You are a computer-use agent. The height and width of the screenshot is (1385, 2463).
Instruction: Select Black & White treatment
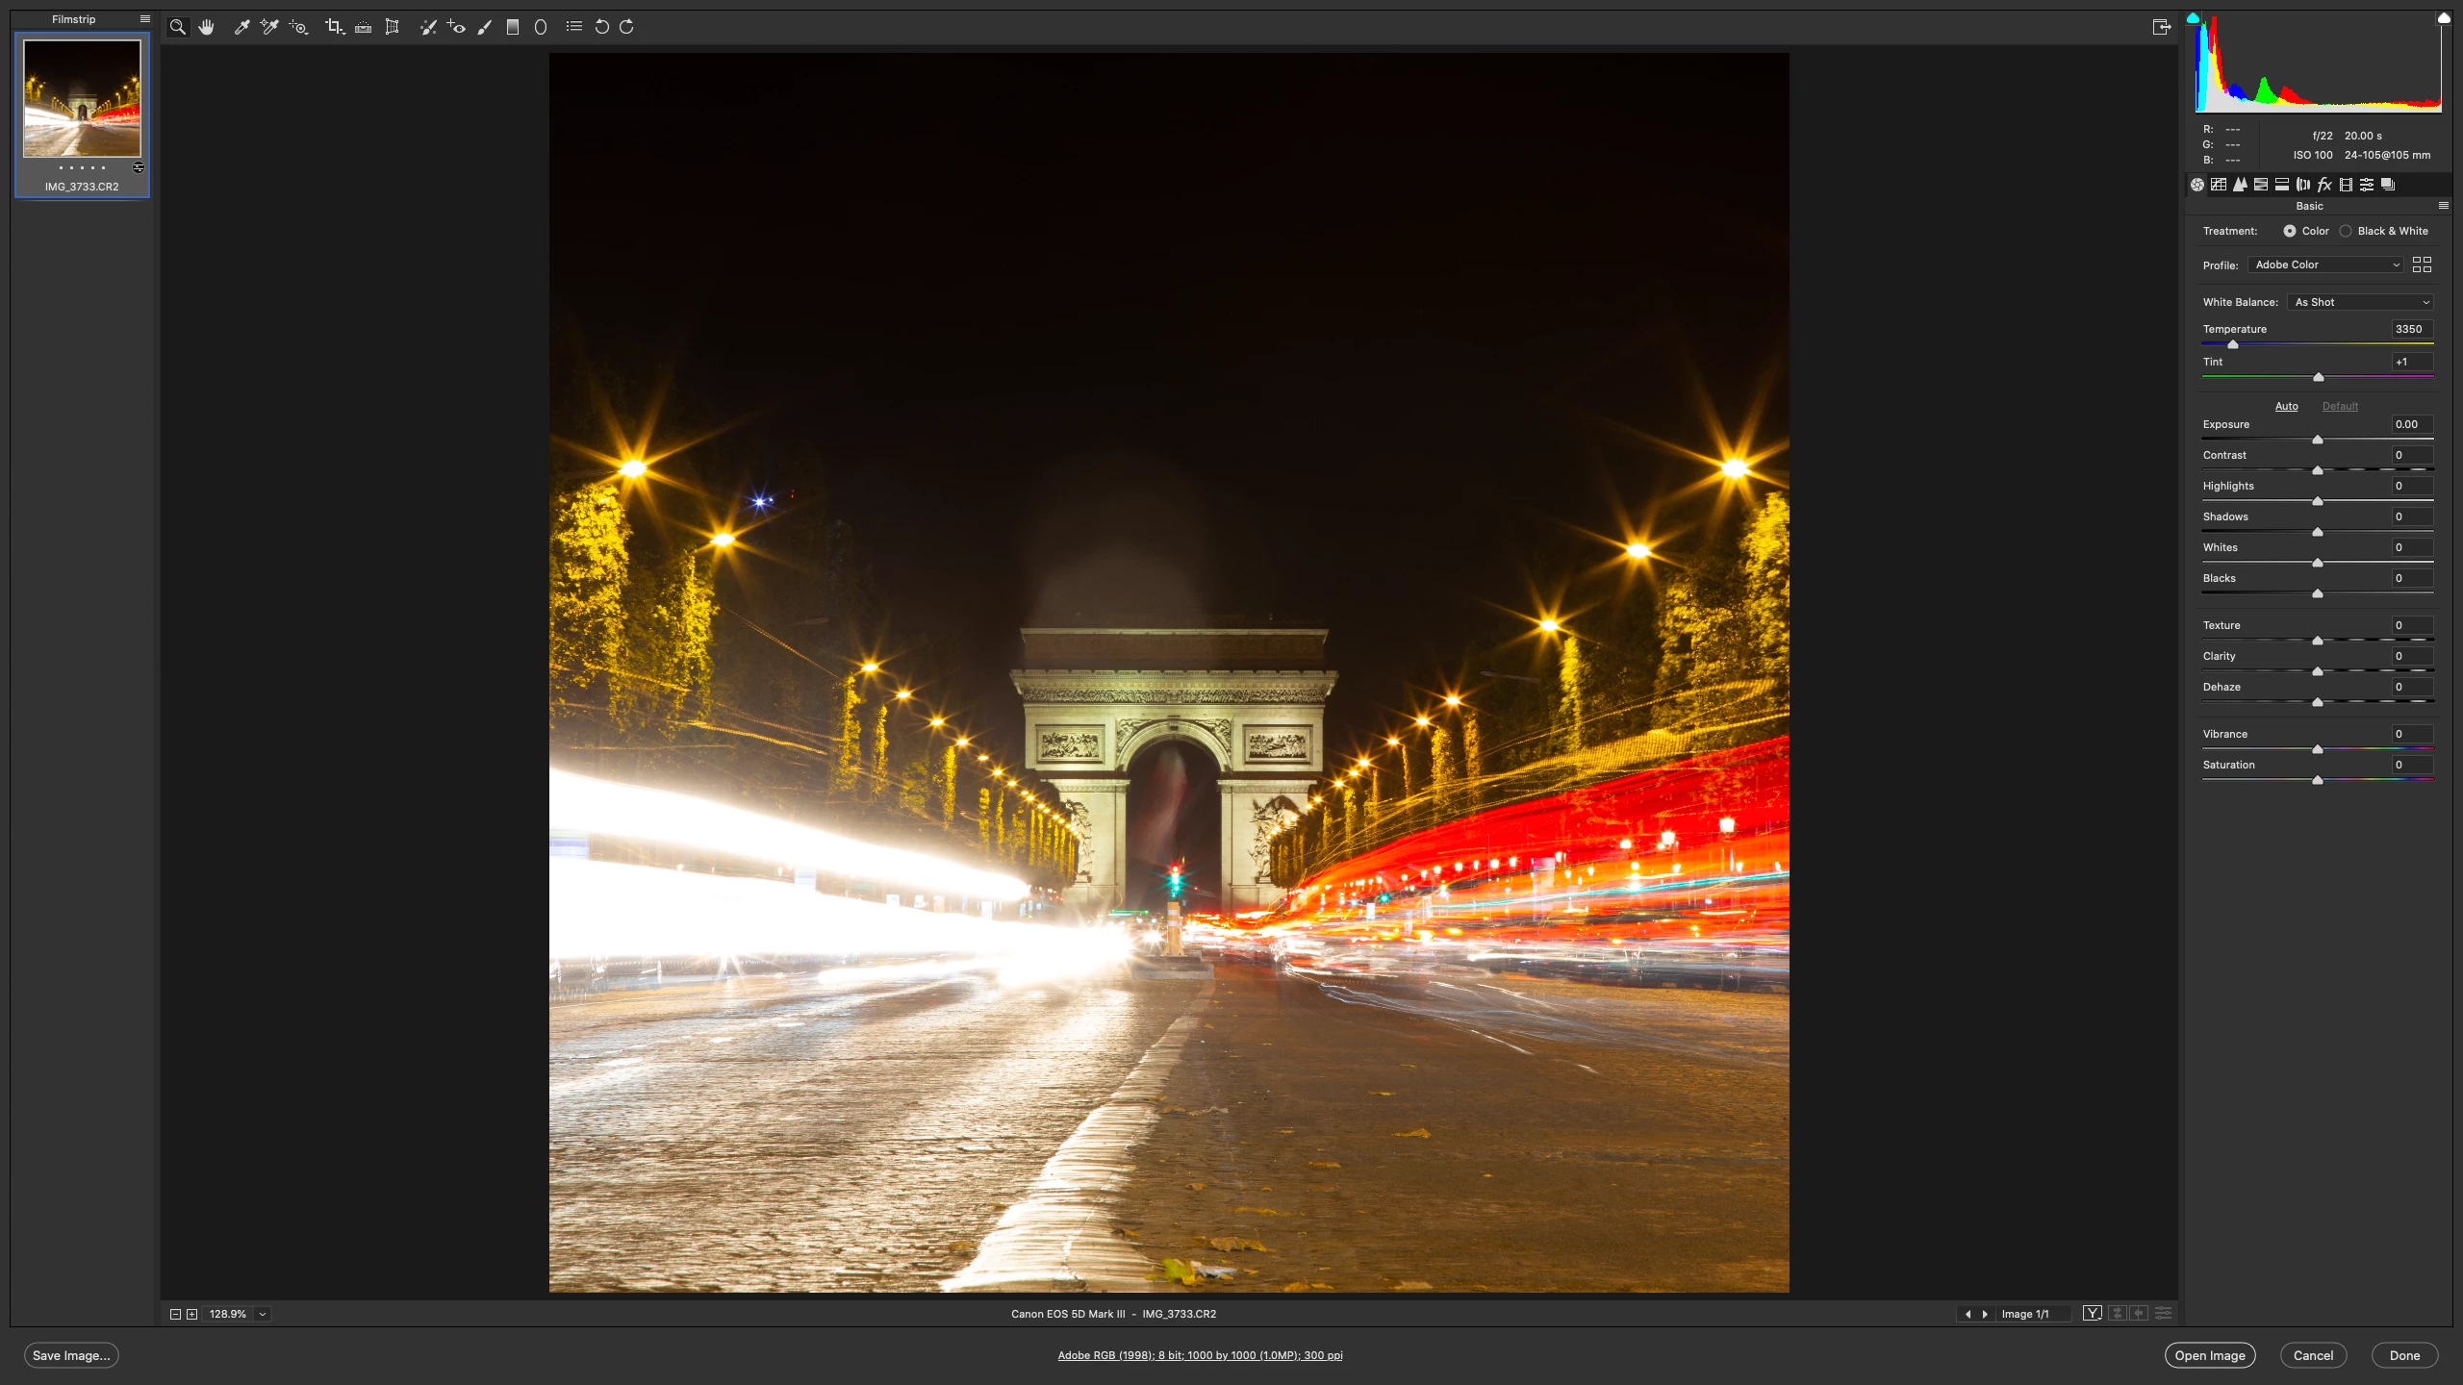click(x=2346, y=231)
